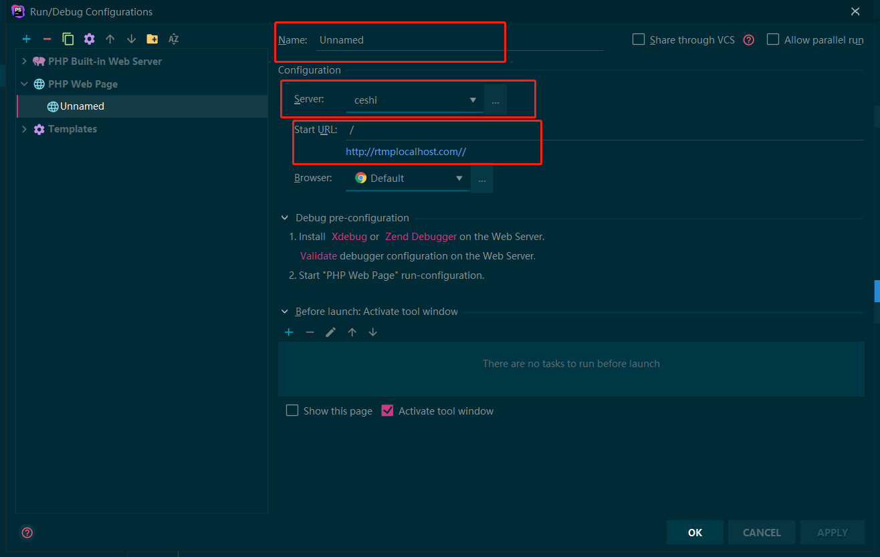Collapse Debug pre-configuration section
The height and width of the screenshot is (557, 880).
pos(284,218)
